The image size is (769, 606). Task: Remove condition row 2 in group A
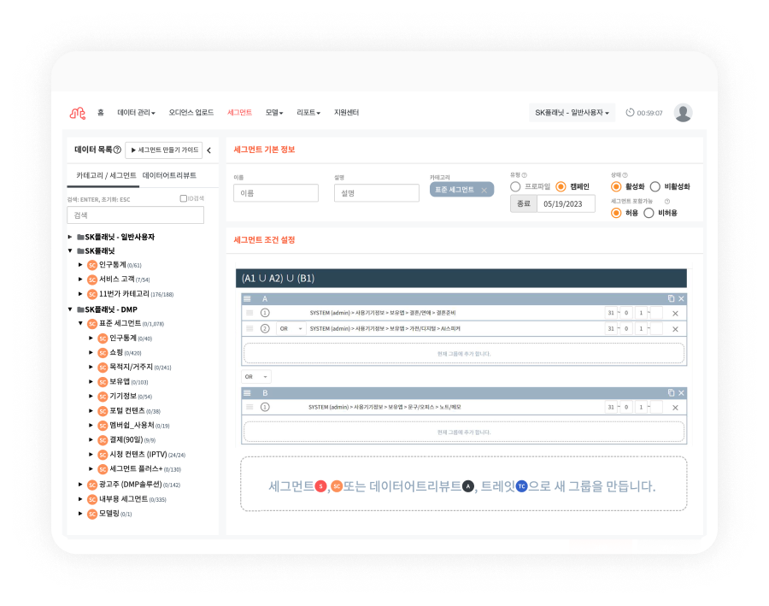pos(675,328)
